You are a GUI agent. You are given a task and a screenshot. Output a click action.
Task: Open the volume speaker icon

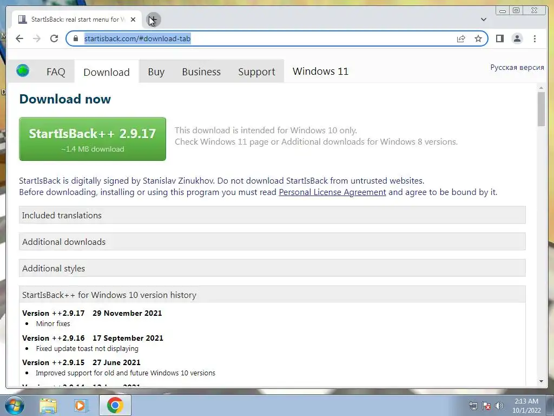tap(499, 406)
